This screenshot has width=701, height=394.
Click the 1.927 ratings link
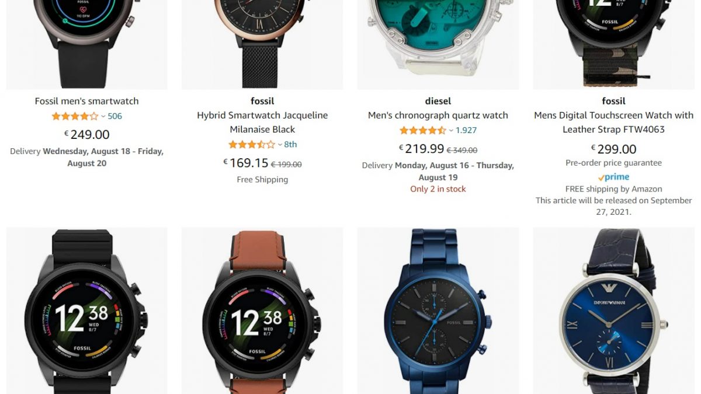click(x=466, y=130)
